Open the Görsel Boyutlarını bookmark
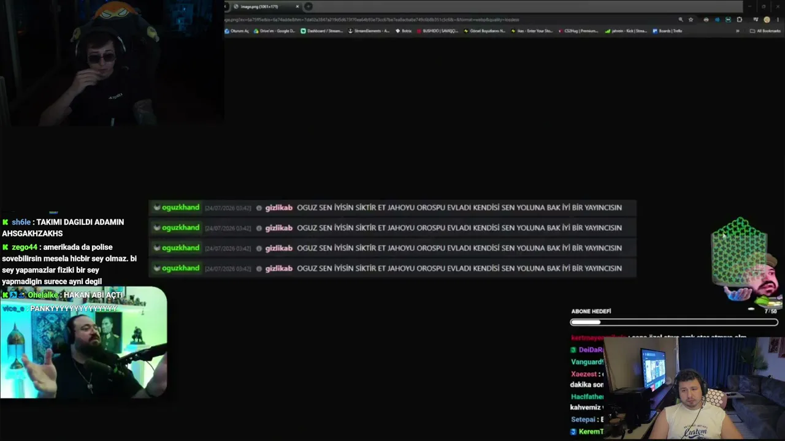The image size is (785, 441). coord(484,31)
